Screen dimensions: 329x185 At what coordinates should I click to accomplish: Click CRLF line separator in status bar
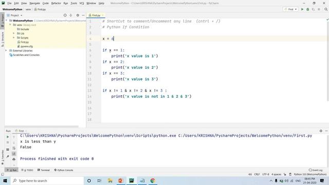pos(257,174)
